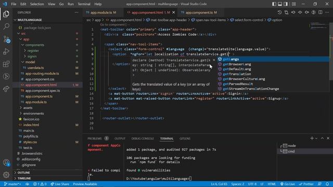Screen dimensions: 333x187
Task: Open the Explorer view in activity bar
Action: pos(6,14)
